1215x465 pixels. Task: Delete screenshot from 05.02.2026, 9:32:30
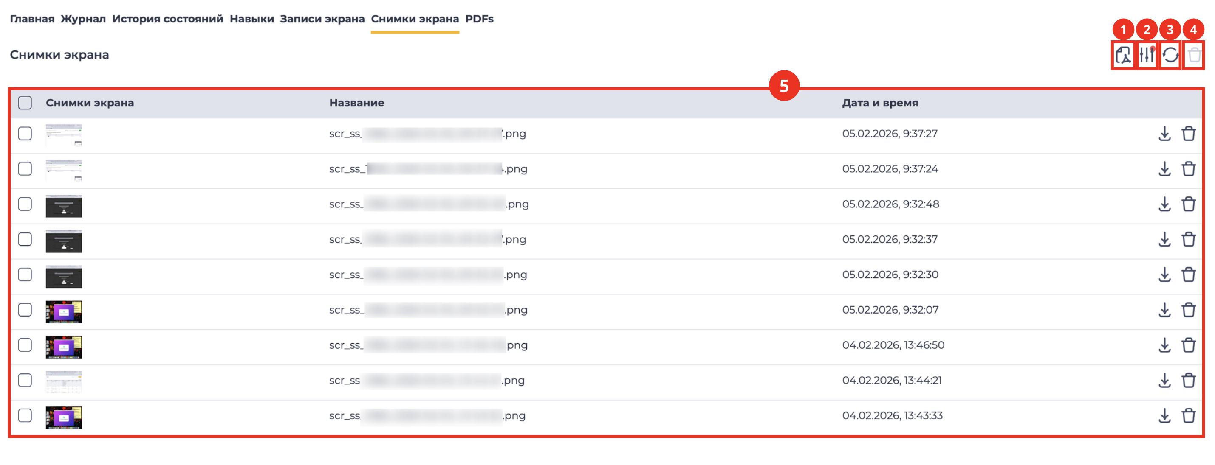tap(1189, 275)
